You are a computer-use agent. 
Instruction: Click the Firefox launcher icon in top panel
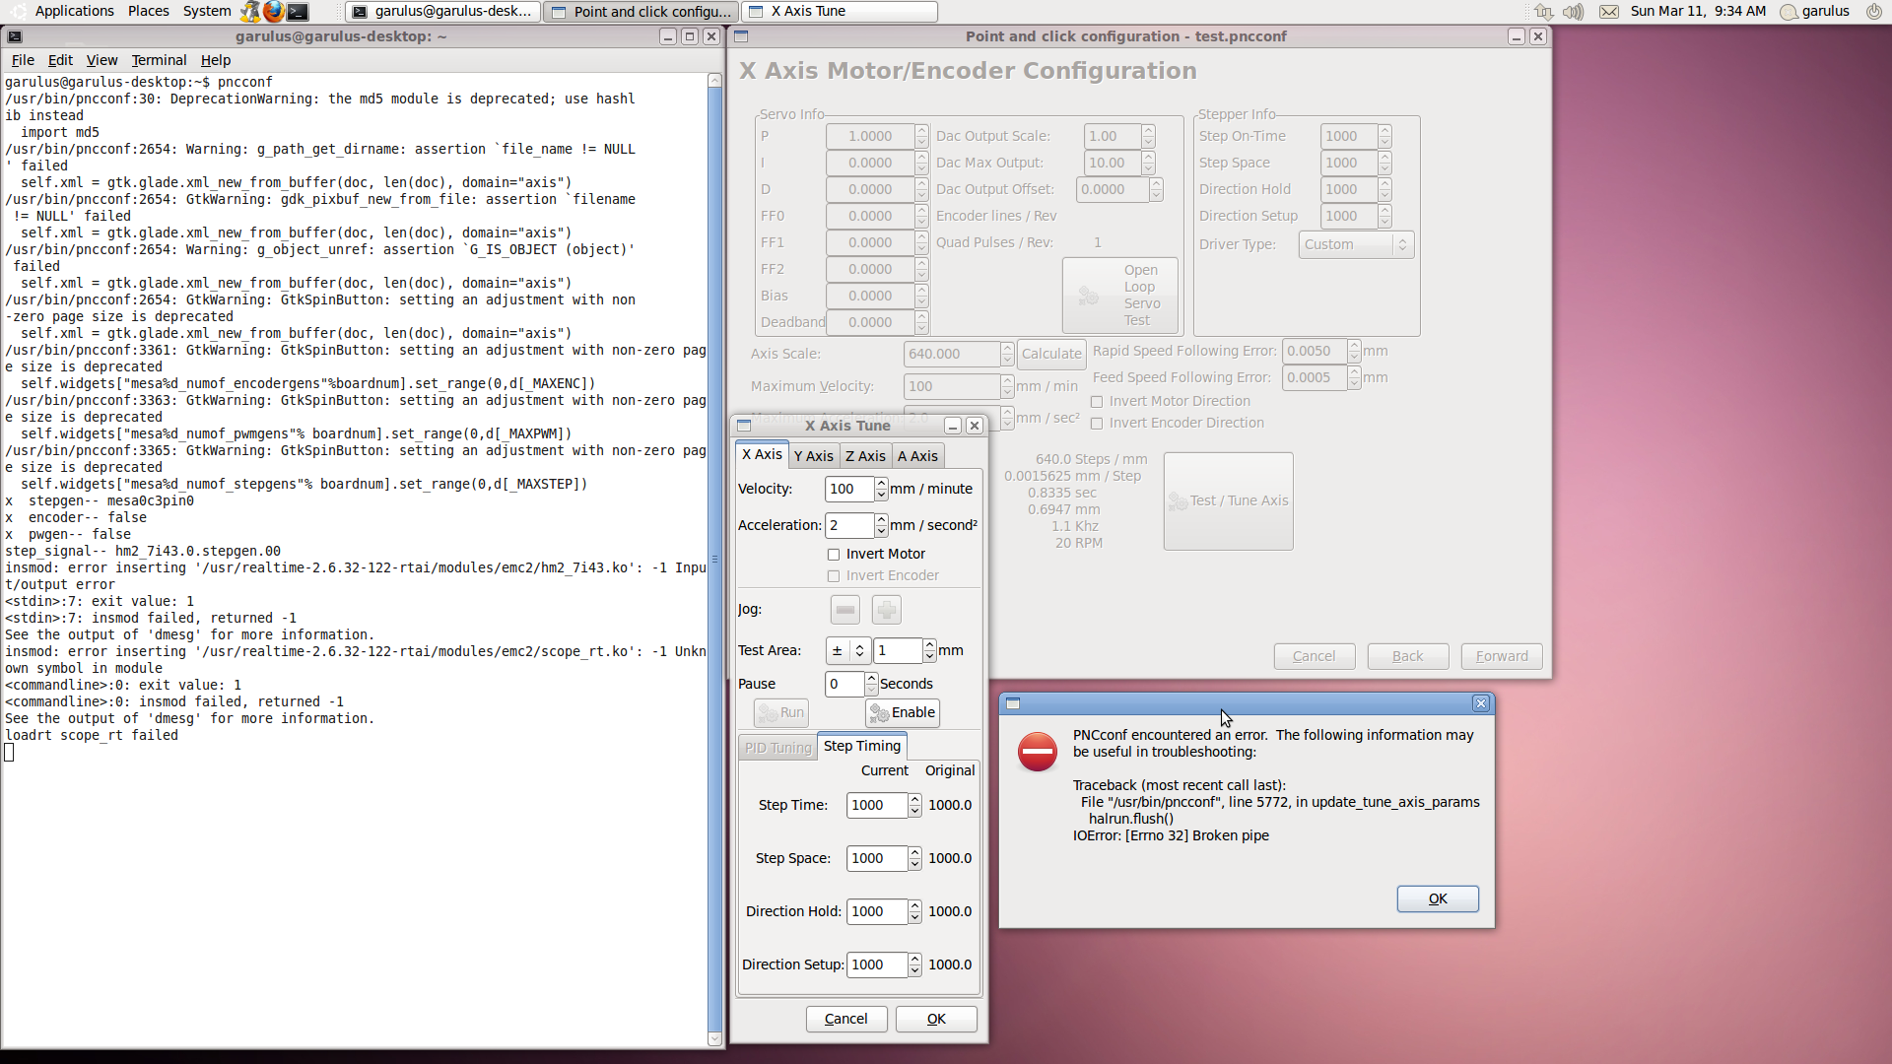[x=273, y=12]
